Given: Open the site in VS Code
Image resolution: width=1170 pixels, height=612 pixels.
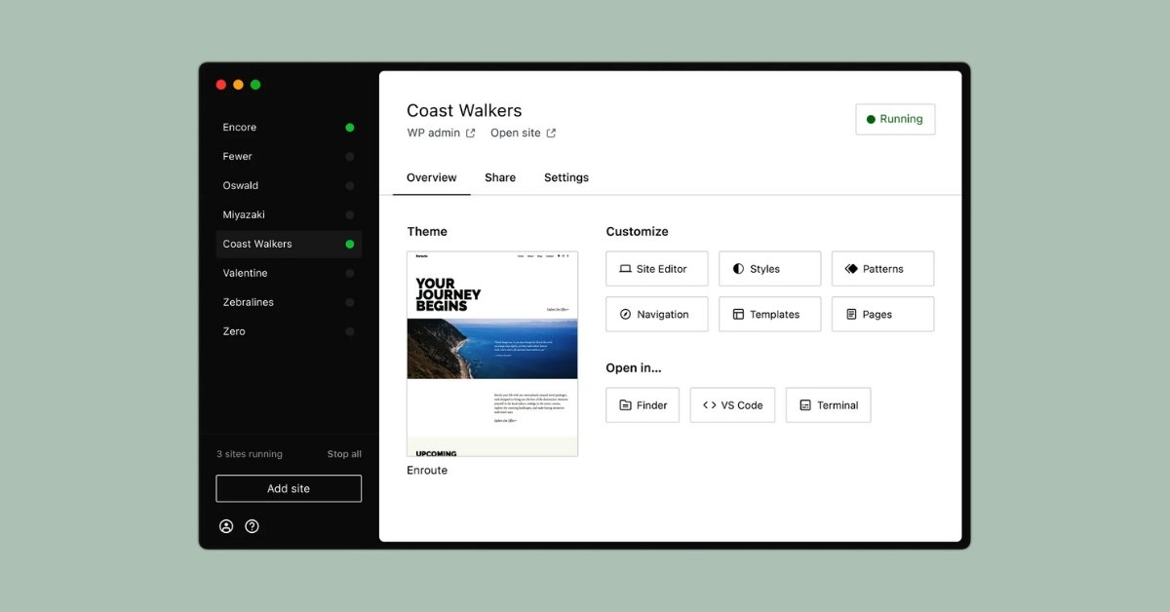Looking at the screenshot, I should (x=732, y=404).
